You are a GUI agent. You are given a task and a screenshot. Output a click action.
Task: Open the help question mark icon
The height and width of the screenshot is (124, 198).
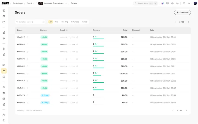[172, 3]
